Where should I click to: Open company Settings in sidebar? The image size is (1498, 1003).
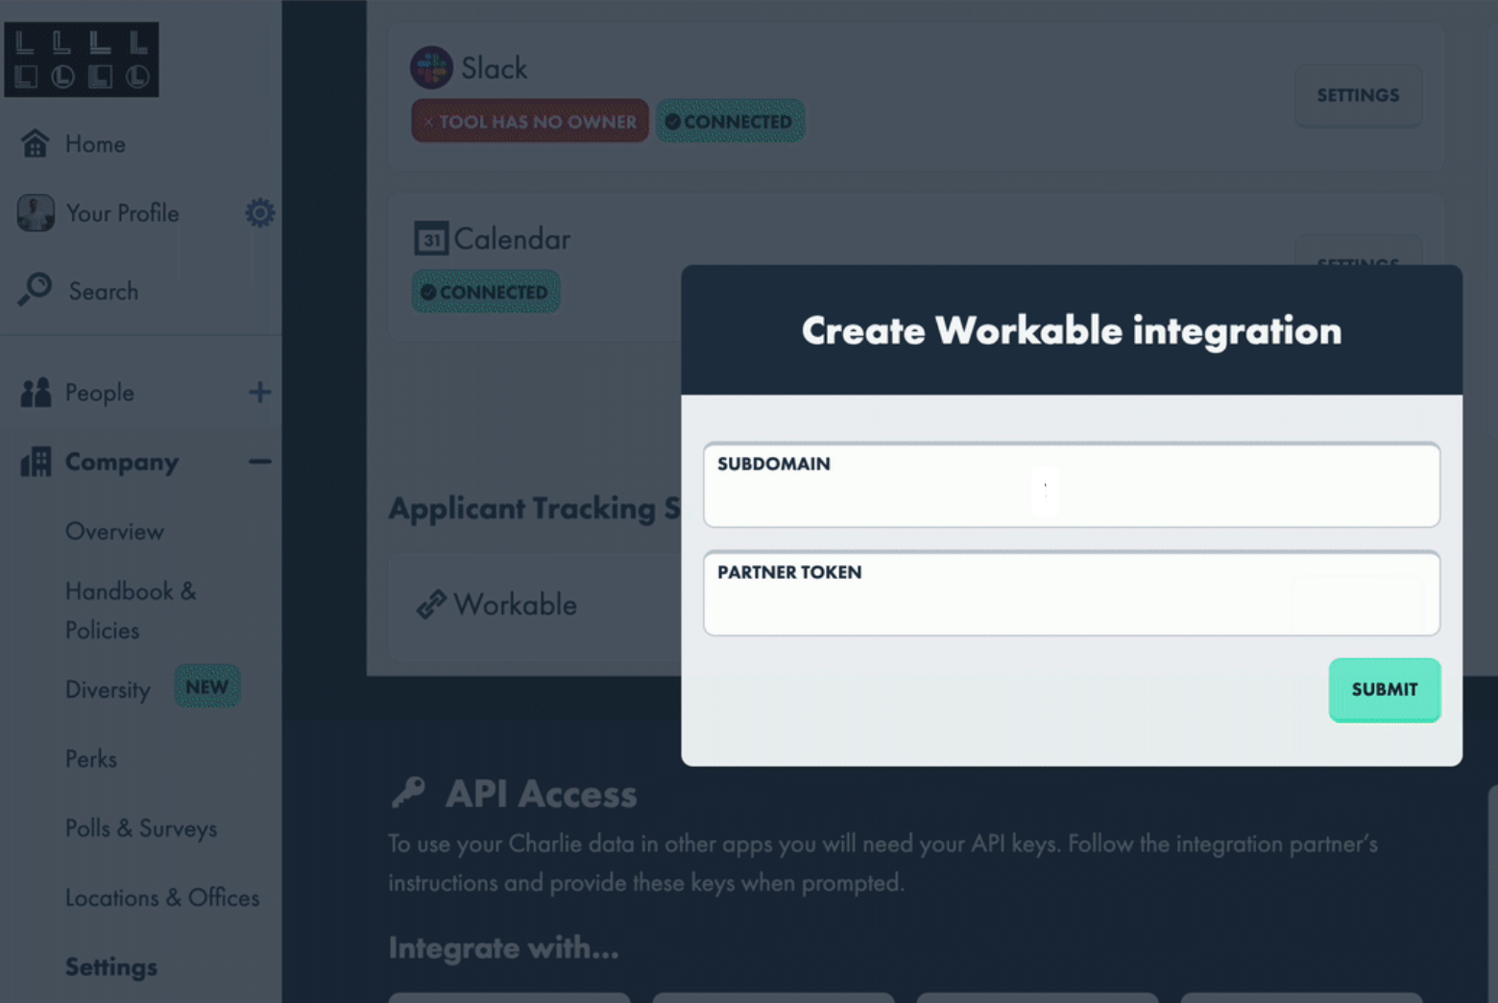pos(111,967)
